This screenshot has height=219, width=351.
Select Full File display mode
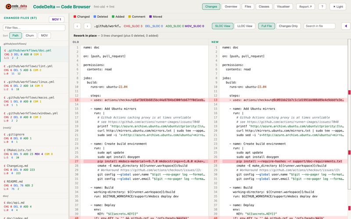click(266, 26)
